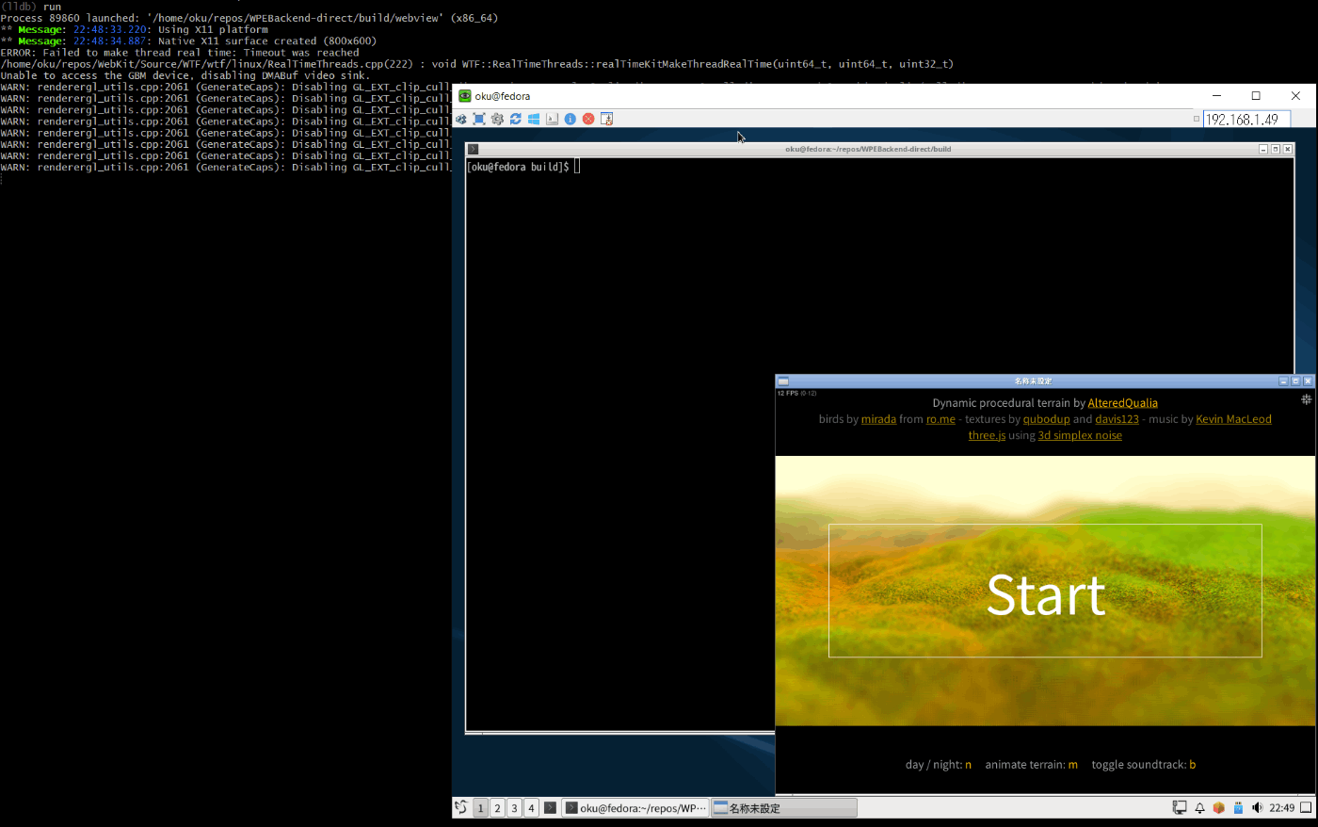Screen dimensions: 1318x827
Task: Click the 192.168.1.49 address field
Action: pyautogui.click(x=1246, y=120)
